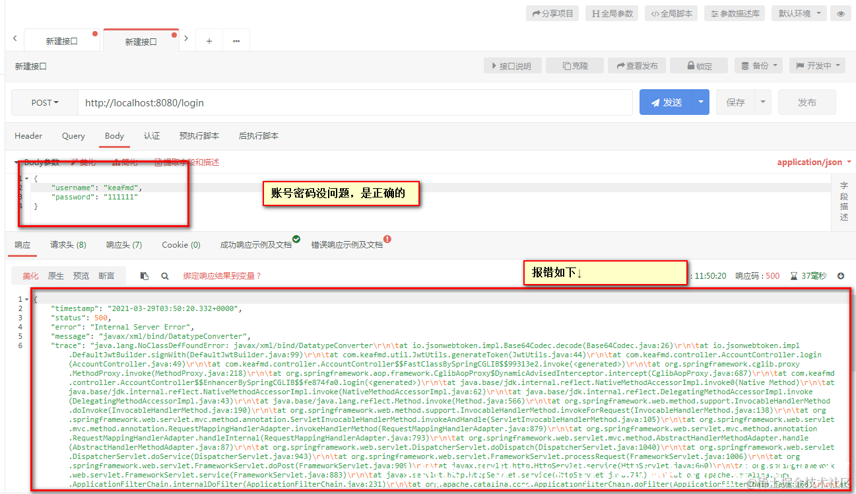Click 简化 to minify body JSON
856x494 pixels.
coord(125,162)
